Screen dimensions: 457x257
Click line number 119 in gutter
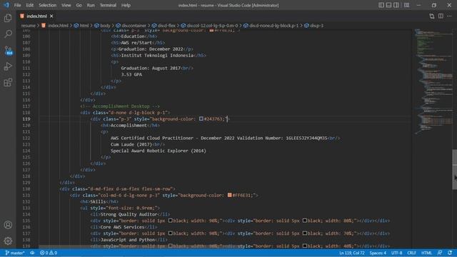(26, 119)
